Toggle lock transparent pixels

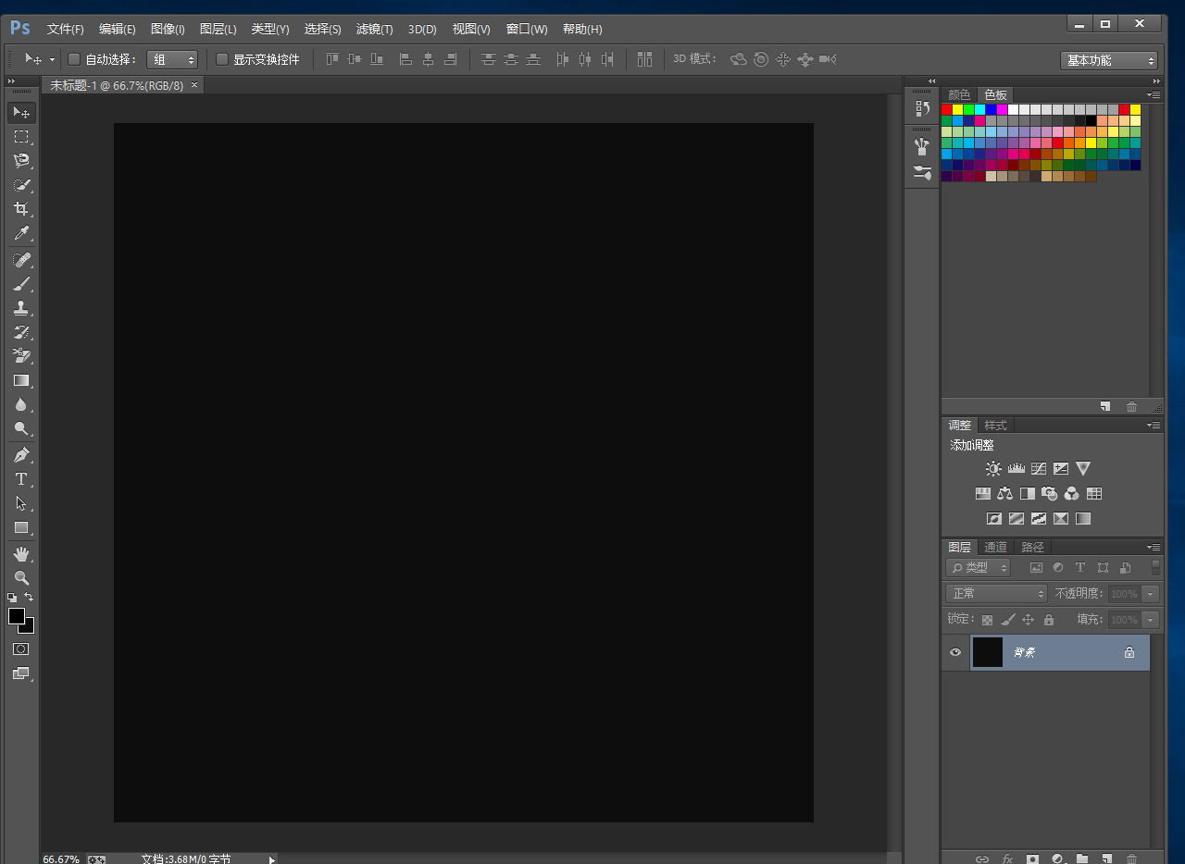(987, 620)
